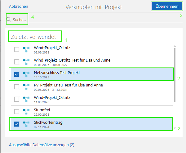The image size is (186, 153).
Task: Click the date 22.09.2025
Action: click(42, 114)
